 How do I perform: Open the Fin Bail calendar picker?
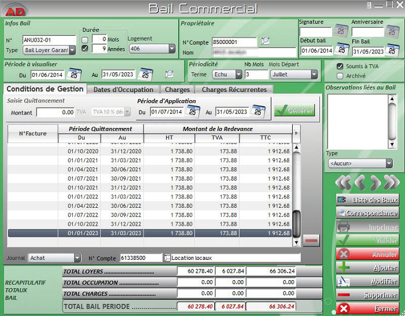coord(393,50)
